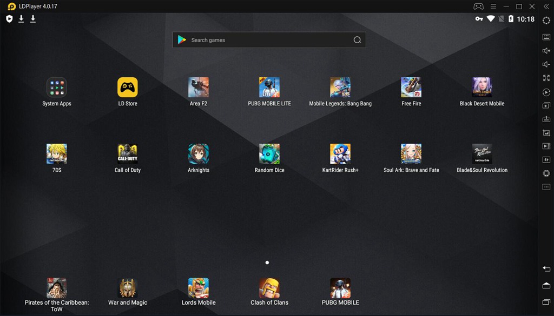Viewport: 554px width, 316px height.
Task: Take a screenshot with the sidebar icon
Action: click(546, 132)
